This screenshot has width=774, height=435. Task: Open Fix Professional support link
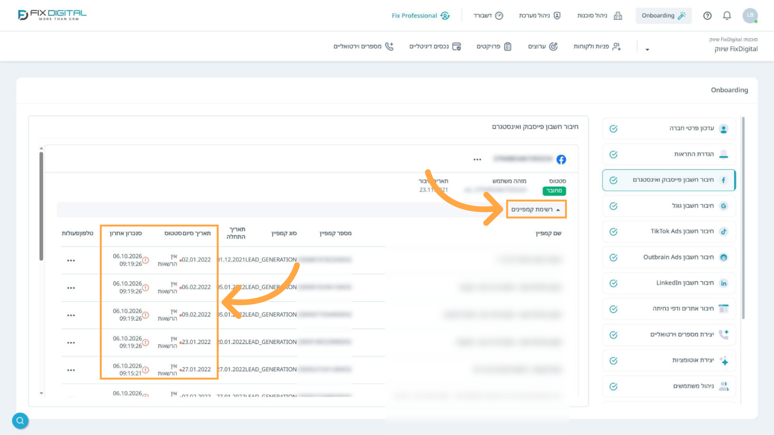pos(421,15)
